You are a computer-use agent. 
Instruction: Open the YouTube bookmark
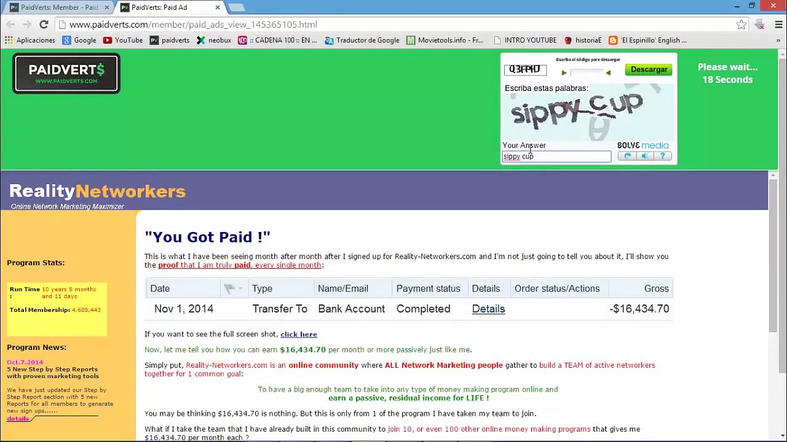click(123, 41)
